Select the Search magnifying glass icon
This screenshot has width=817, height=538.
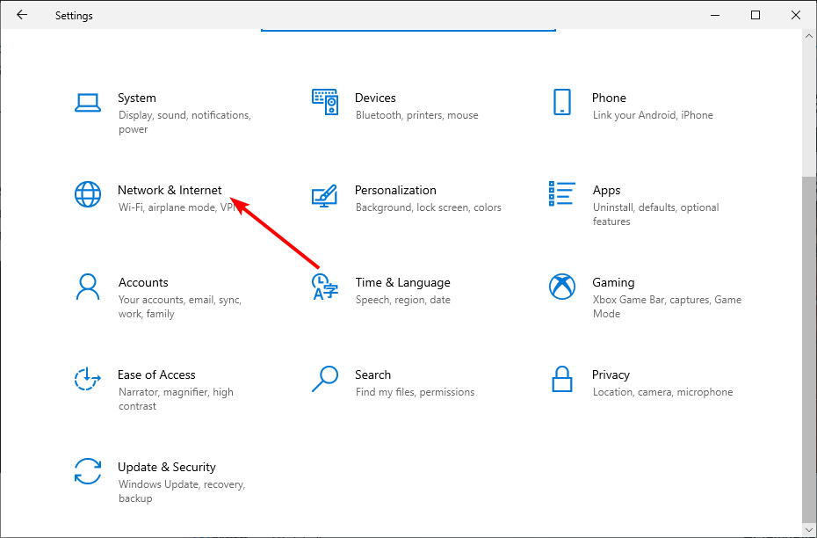pyautogui.click(x=325, y=379)
